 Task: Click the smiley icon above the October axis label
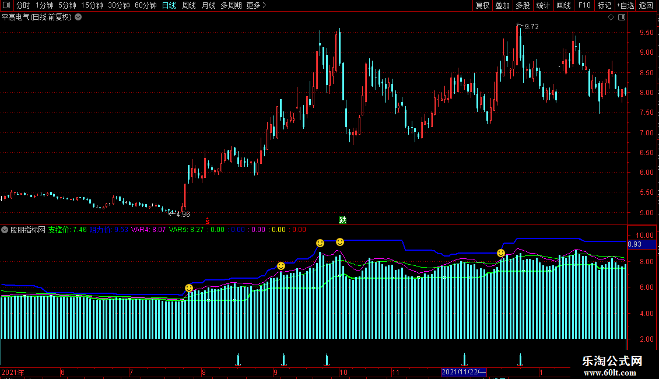point(340,242)
